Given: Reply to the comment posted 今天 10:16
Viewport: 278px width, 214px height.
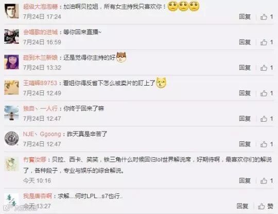Looking at the screenshot, I should coord(245,181).
